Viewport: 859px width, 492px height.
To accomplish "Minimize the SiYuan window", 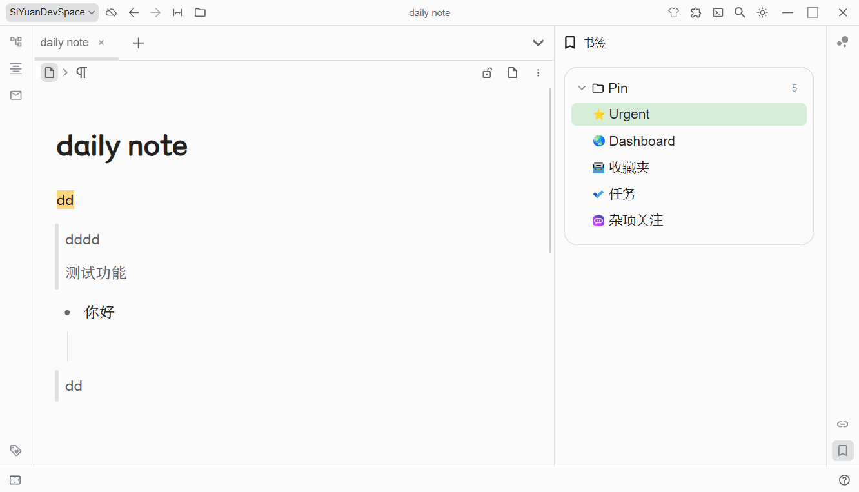I will click(x=787, y=12).
